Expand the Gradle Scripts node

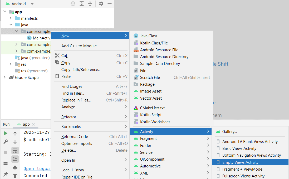[x=4, y=78]
